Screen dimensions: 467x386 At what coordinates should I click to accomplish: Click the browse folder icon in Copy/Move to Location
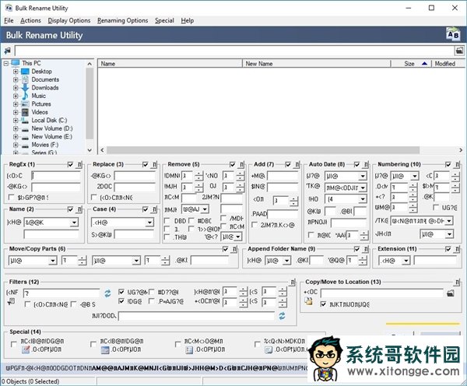[451, 293]
